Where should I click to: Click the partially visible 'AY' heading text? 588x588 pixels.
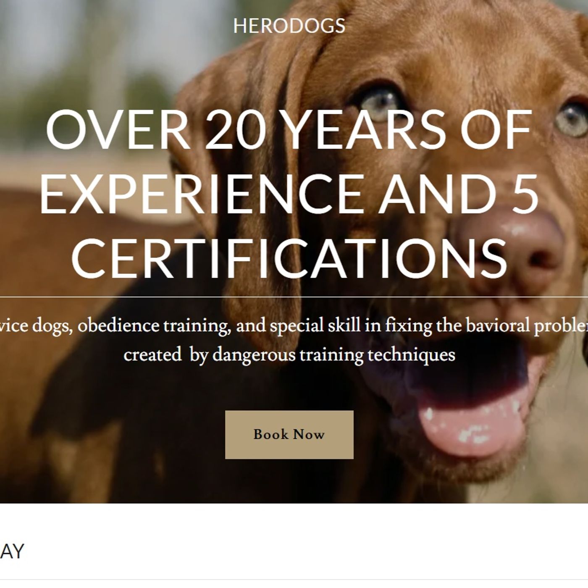[12, 551]
